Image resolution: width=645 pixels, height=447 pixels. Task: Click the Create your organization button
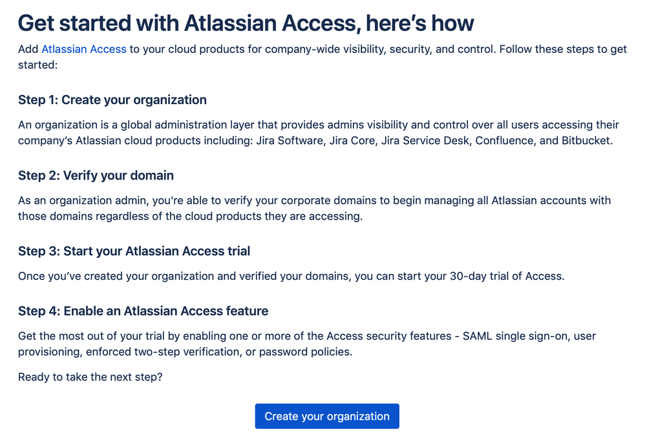point(326,416)
